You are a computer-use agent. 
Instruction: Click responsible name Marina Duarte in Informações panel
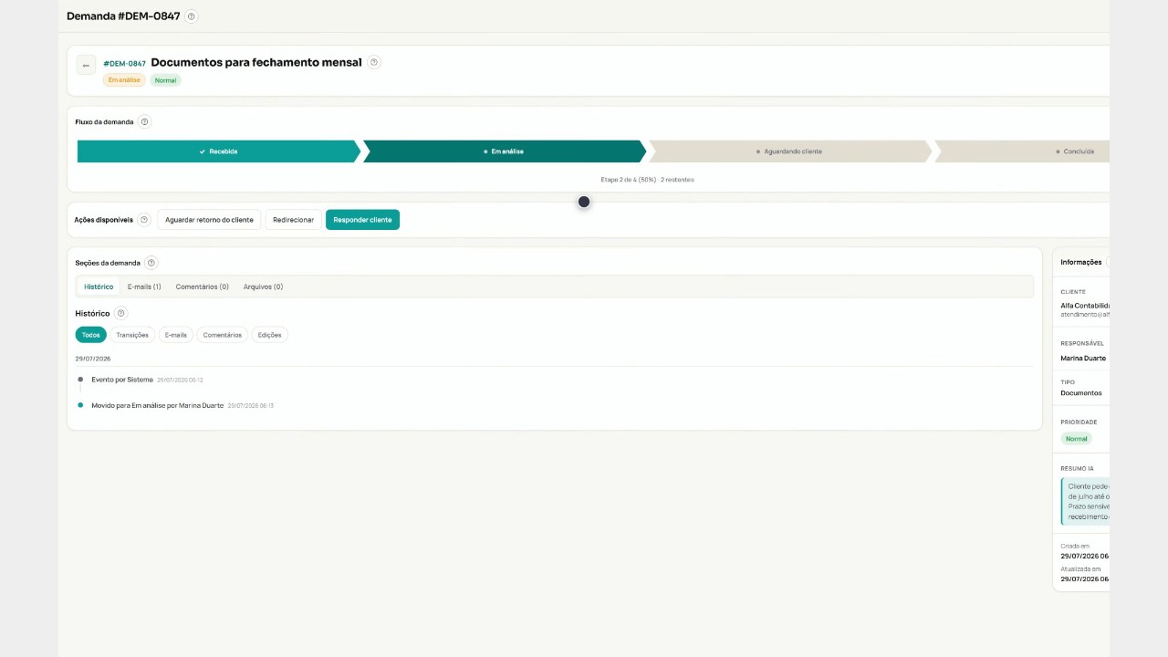point(1083,359)
